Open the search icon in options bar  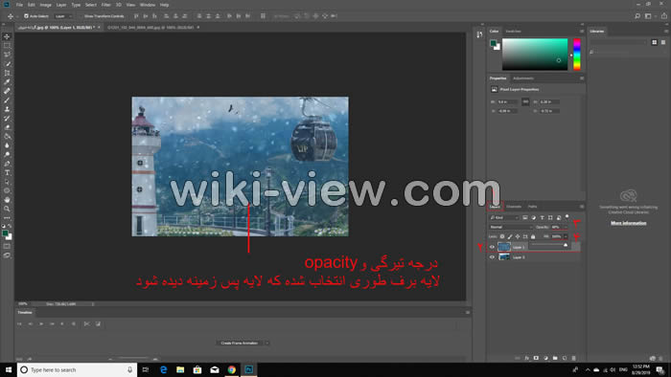(x=637, y=16)
